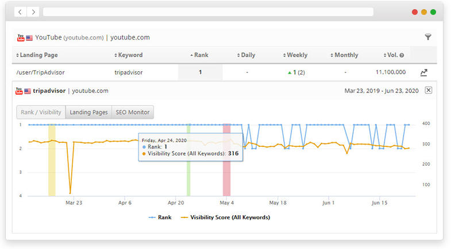
Task: Click the browser address bar
Action: (x=208, y=11)
